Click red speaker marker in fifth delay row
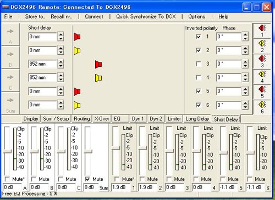This screenshot has height=200, width=275. click(x=77, y=92)
